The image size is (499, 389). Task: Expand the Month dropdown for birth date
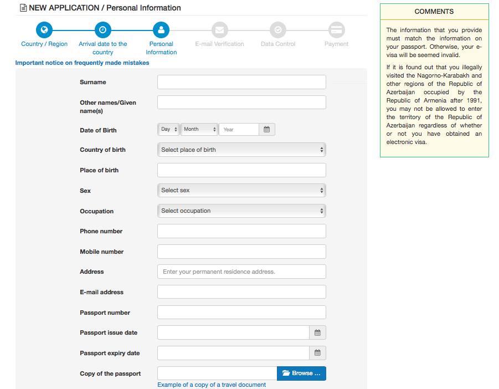click(199, 129)
